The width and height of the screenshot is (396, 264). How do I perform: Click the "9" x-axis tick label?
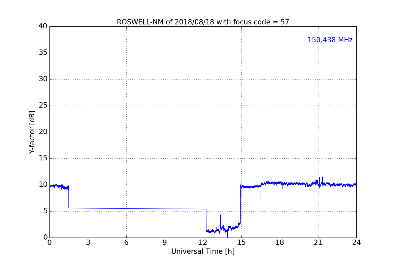tap(165, 243)
